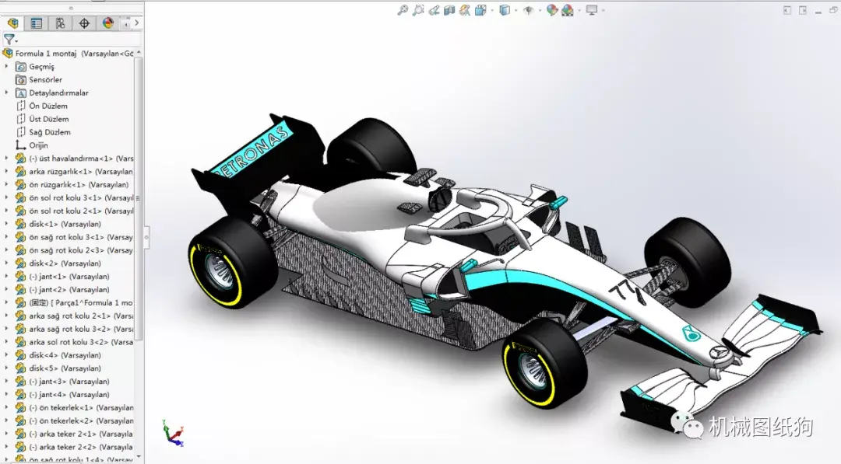The width and height of the screenshot is (841, 464).
Task: Select ön sol rot kolu 3<1>
Action: 74,197
